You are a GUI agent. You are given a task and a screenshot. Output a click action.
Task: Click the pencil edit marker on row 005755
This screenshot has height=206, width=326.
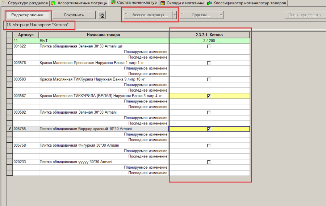tap(9, 129)
